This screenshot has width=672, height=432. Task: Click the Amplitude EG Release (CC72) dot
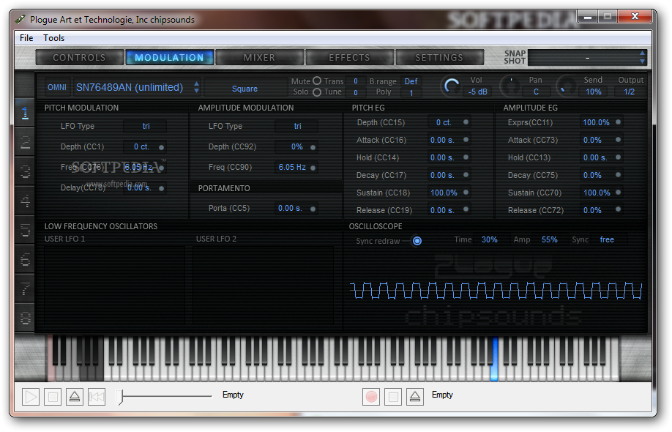[x=618, y=209]
